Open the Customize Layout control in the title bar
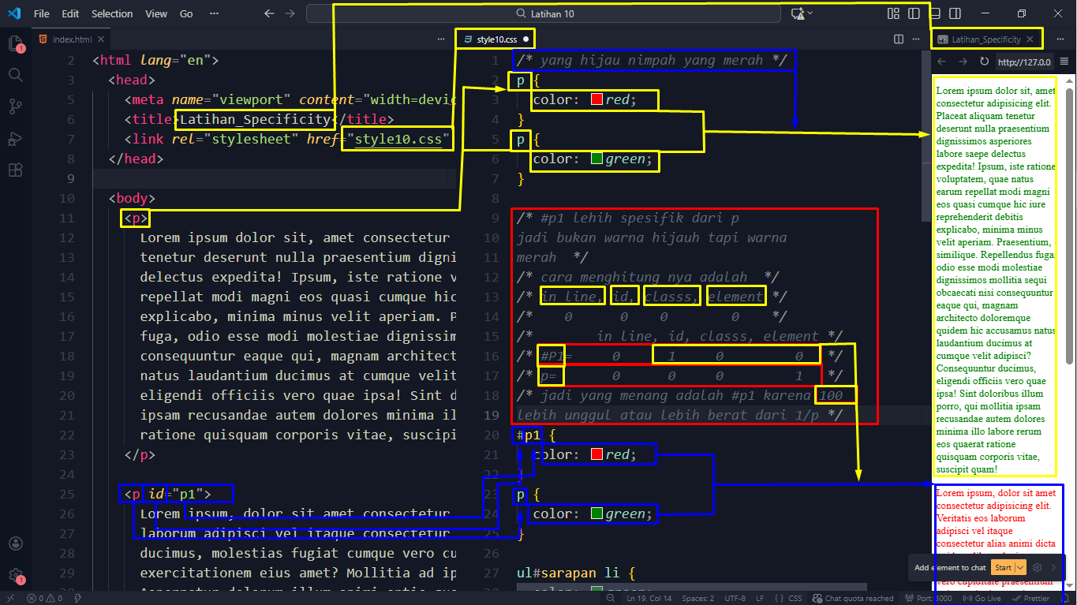This screenshot has width=1077, height=605. point(893,13)
